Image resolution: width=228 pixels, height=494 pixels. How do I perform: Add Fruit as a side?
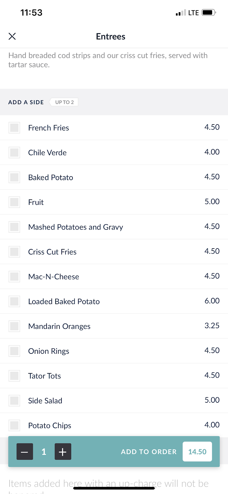click(x=14, y=202)
